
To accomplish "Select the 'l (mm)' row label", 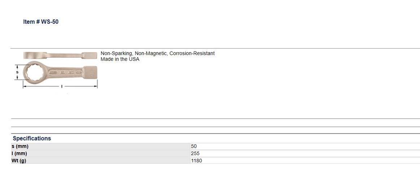I will point(19,153).
